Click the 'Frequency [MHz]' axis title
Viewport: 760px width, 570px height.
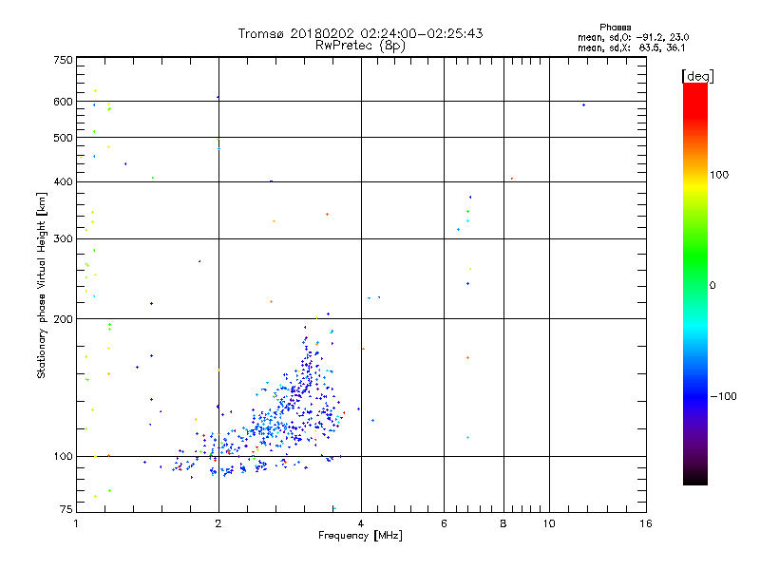click(x=360, y=536)
